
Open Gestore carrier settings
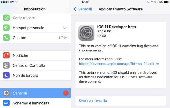pyautogui.click(x=35, y=38)
